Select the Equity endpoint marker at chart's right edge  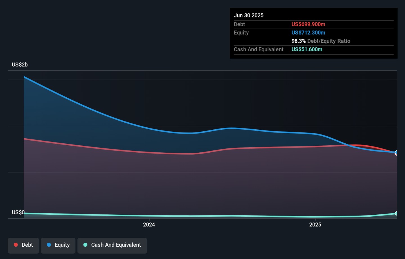[397, 152]
